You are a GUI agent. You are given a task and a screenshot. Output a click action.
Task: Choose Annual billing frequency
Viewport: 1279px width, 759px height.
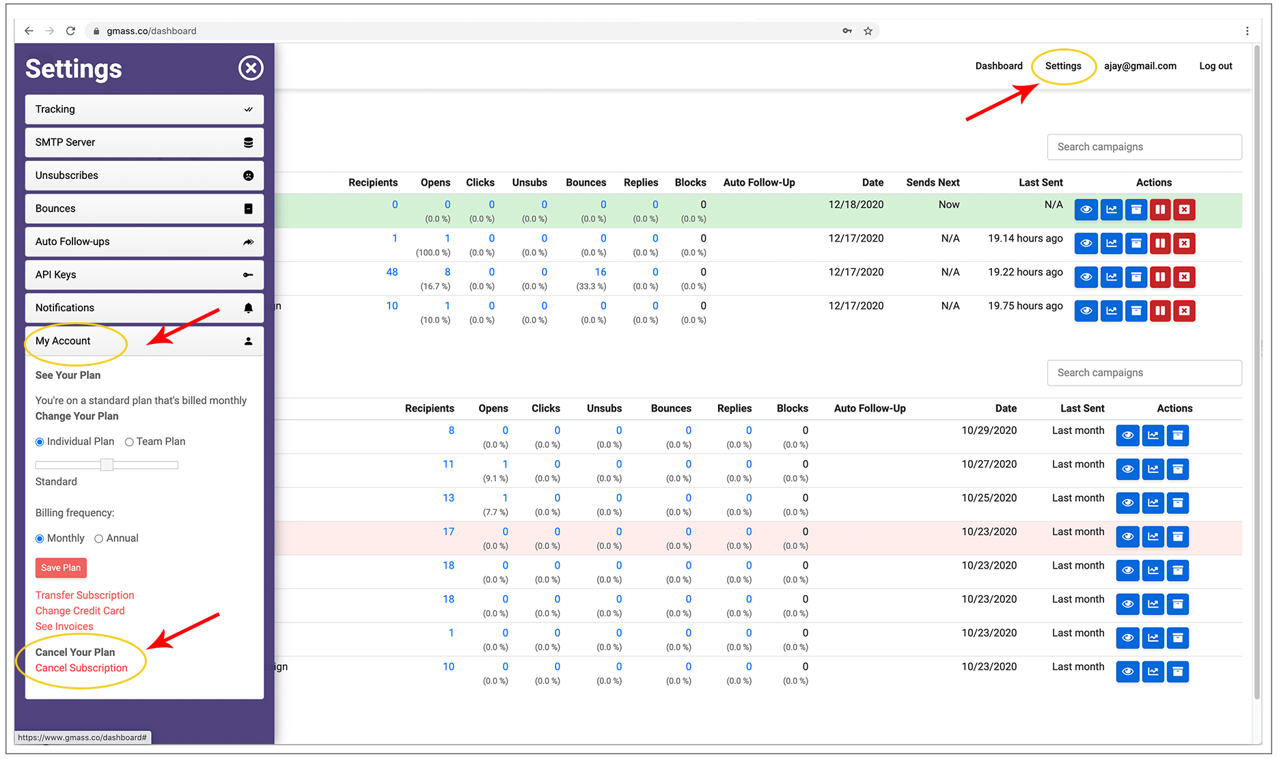point(99,539)
